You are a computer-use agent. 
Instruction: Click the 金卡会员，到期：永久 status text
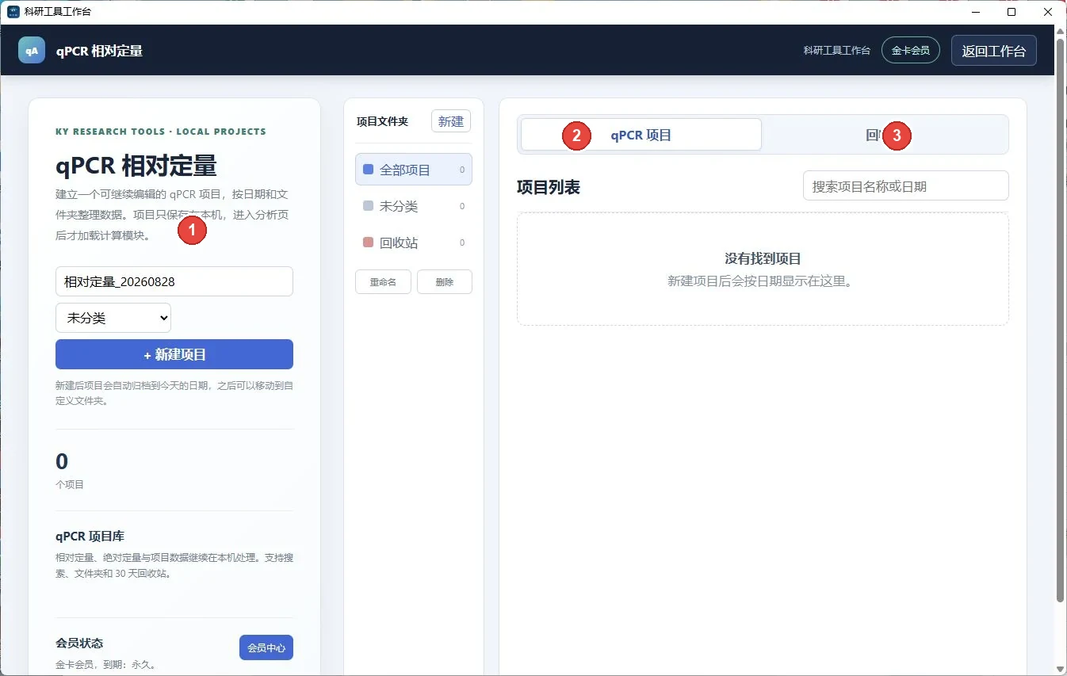[x=105, y=665]
